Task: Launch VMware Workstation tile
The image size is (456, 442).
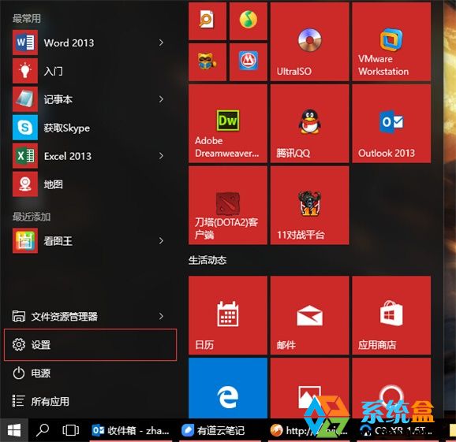Action: (x=391, y=42)
